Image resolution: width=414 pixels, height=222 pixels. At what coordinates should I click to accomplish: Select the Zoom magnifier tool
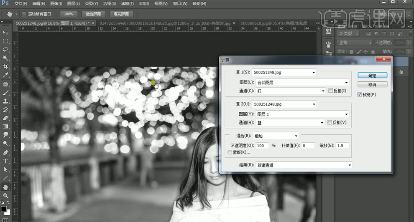[x=5, y=195]
